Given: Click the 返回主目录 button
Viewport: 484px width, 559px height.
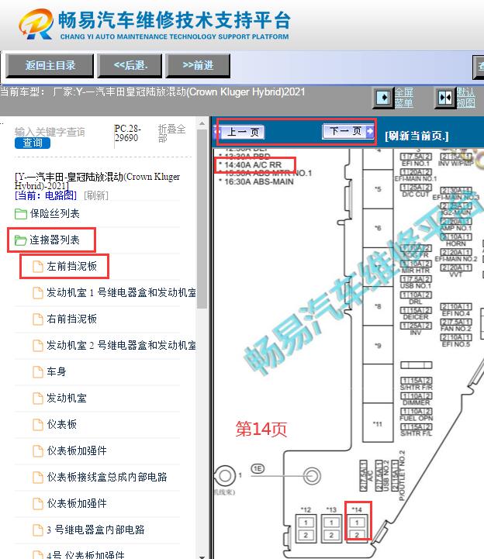Looking at the screenshot, I should click(50, 66).
